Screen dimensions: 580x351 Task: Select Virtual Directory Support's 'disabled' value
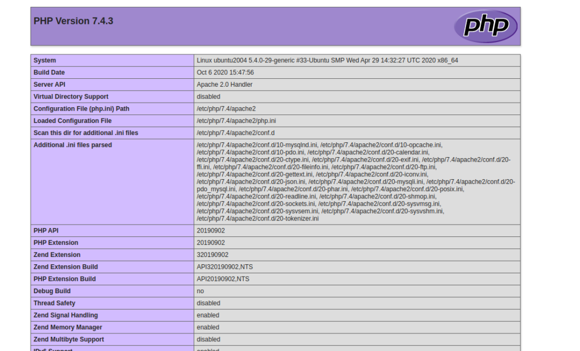(208, 96)
